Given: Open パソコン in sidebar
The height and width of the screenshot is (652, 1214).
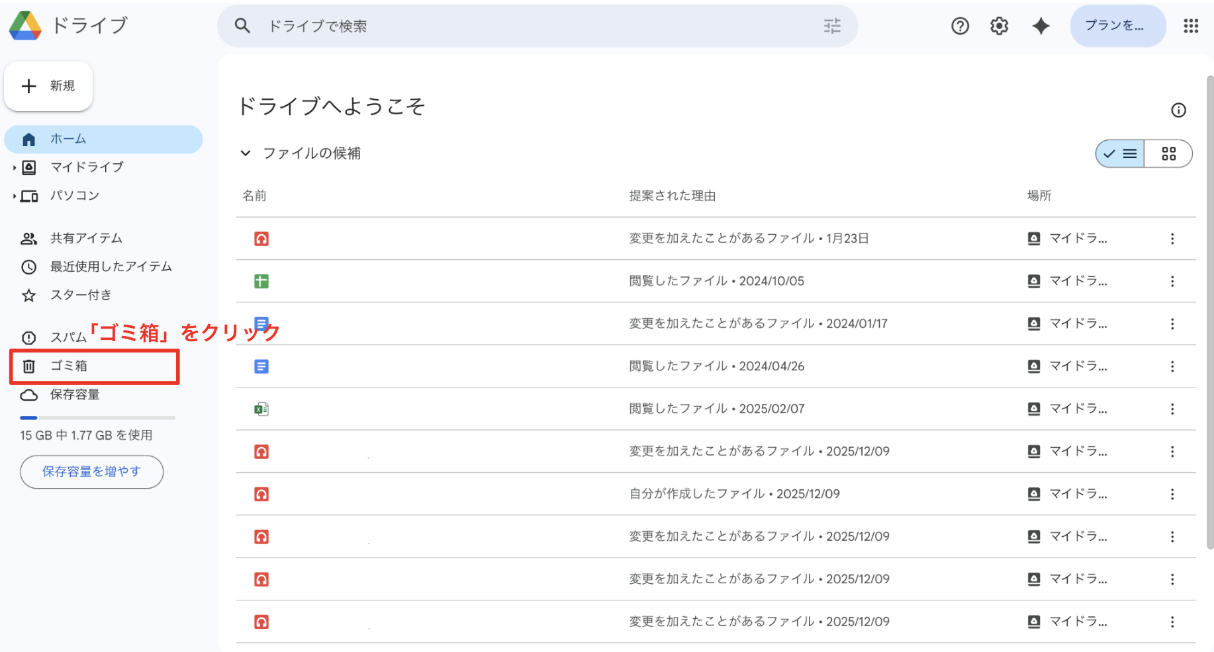Looking at the screenshot, I should pos(74,196).
